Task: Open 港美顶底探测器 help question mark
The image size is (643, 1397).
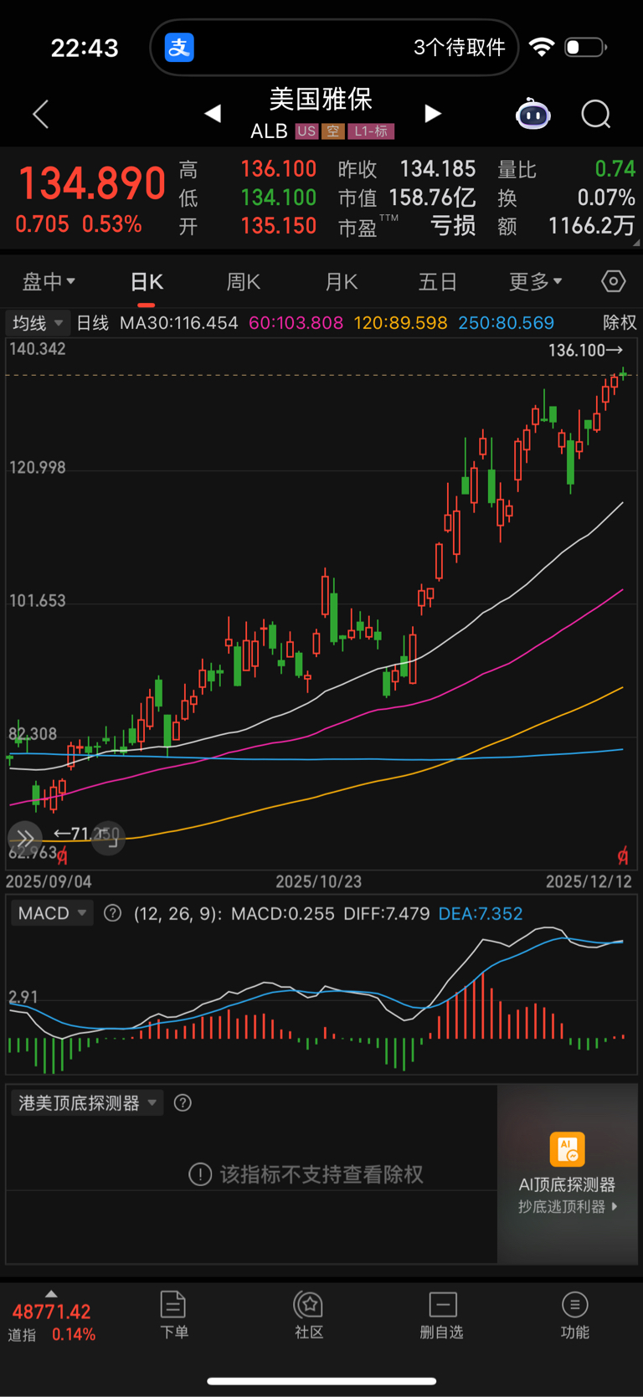Action: point(183,1103)
